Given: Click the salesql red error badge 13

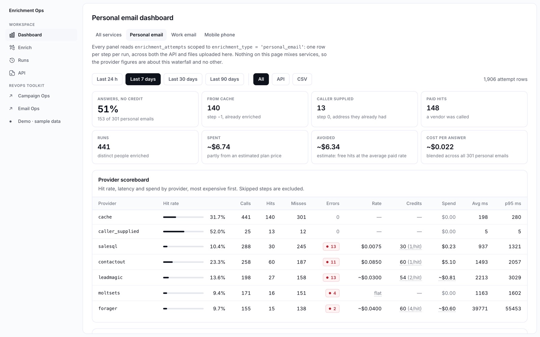Looking at the screenshot, I should (x=331, y=246).
